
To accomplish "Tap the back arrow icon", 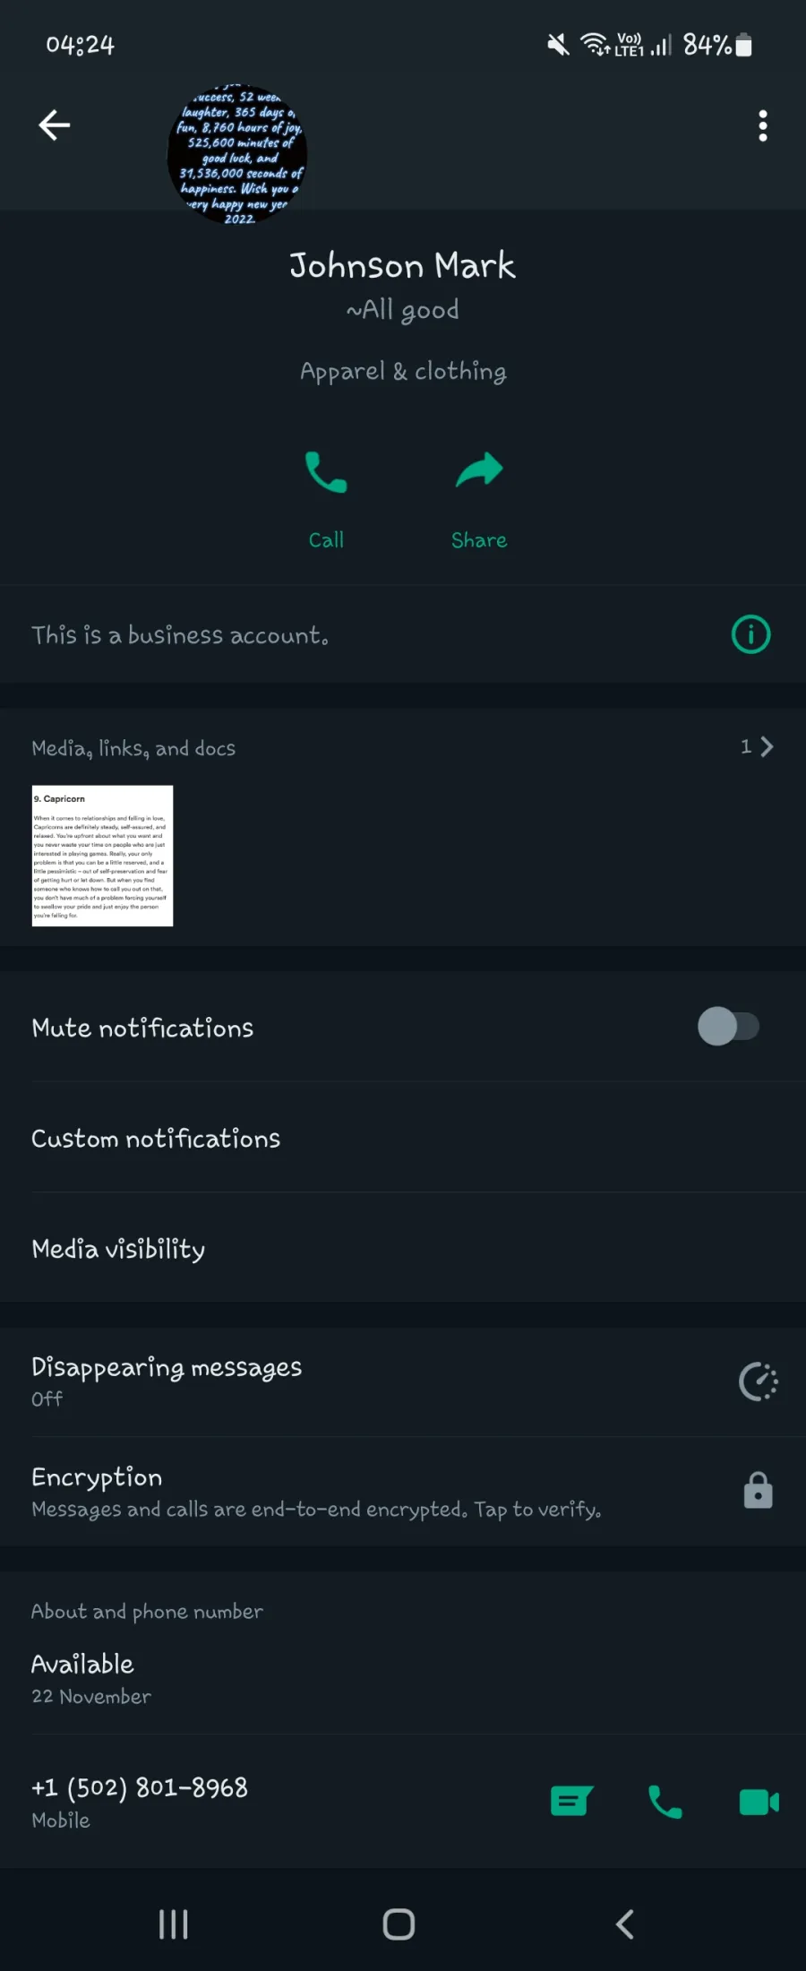I will 54,125.
